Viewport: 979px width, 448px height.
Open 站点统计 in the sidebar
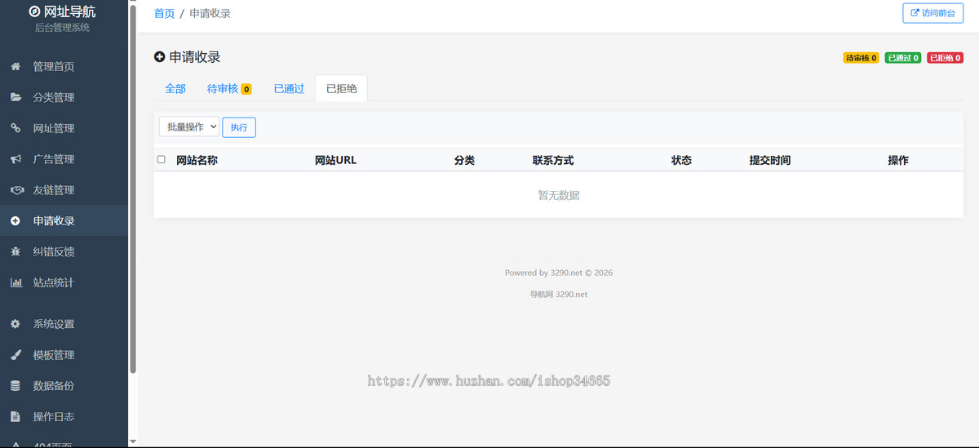64,283
